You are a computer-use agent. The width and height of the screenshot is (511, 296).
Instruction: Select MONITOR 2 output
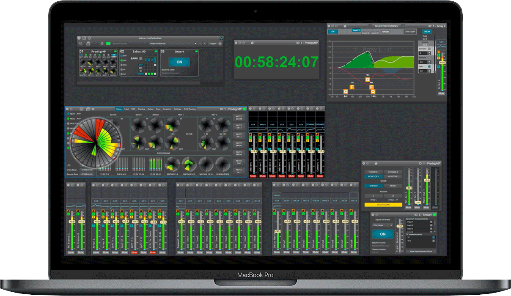click(393, 176)
